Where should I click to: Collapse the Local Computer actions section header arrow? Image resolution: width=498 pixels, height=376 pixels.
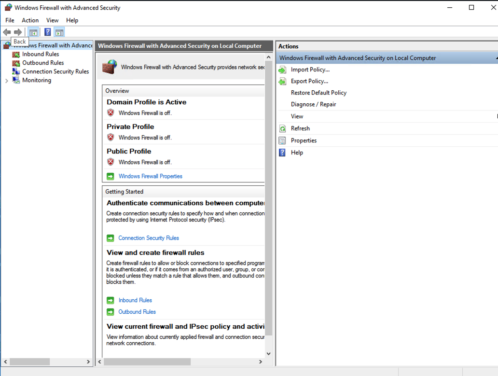497,58
